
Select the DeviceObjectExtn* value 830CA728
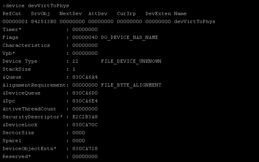[x=85, y=148]
